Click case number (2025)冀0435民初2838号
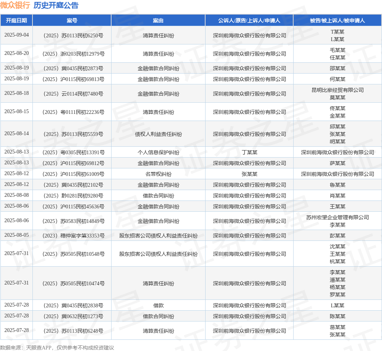The height and width of the screenshot is (351, 382). (x=73, y=305)
